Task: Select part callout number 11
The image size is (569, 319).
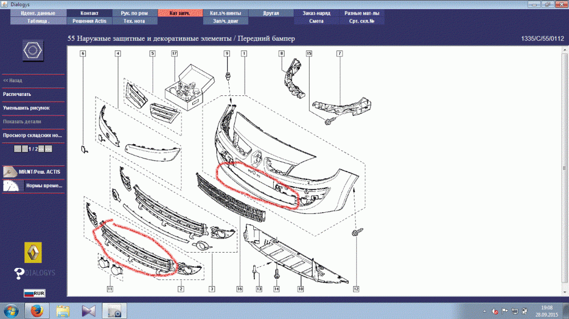Action: click(x=110, y=289)
